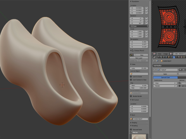
Task: Lock the Location Z axis
Action: pos(146,13)
